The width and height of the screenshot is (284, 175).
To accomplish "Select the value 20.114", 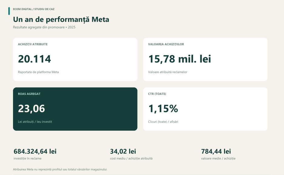I will (x=35, y=59).
